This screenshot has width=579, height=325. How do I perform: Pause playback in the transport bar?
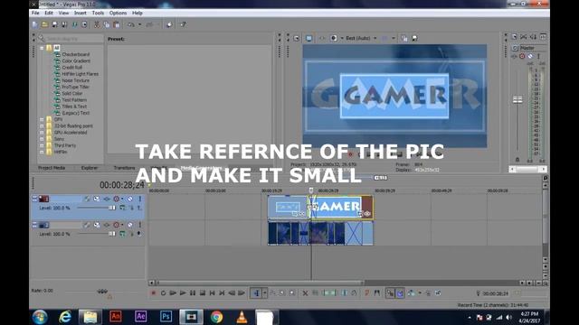[193, 293]
